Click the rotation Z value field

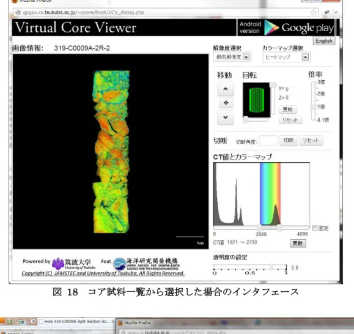(290, 98)
